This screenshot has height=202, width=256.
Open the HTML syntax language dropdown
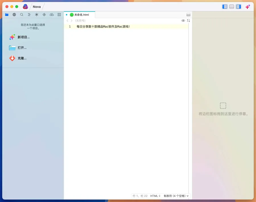pos(155,196)
